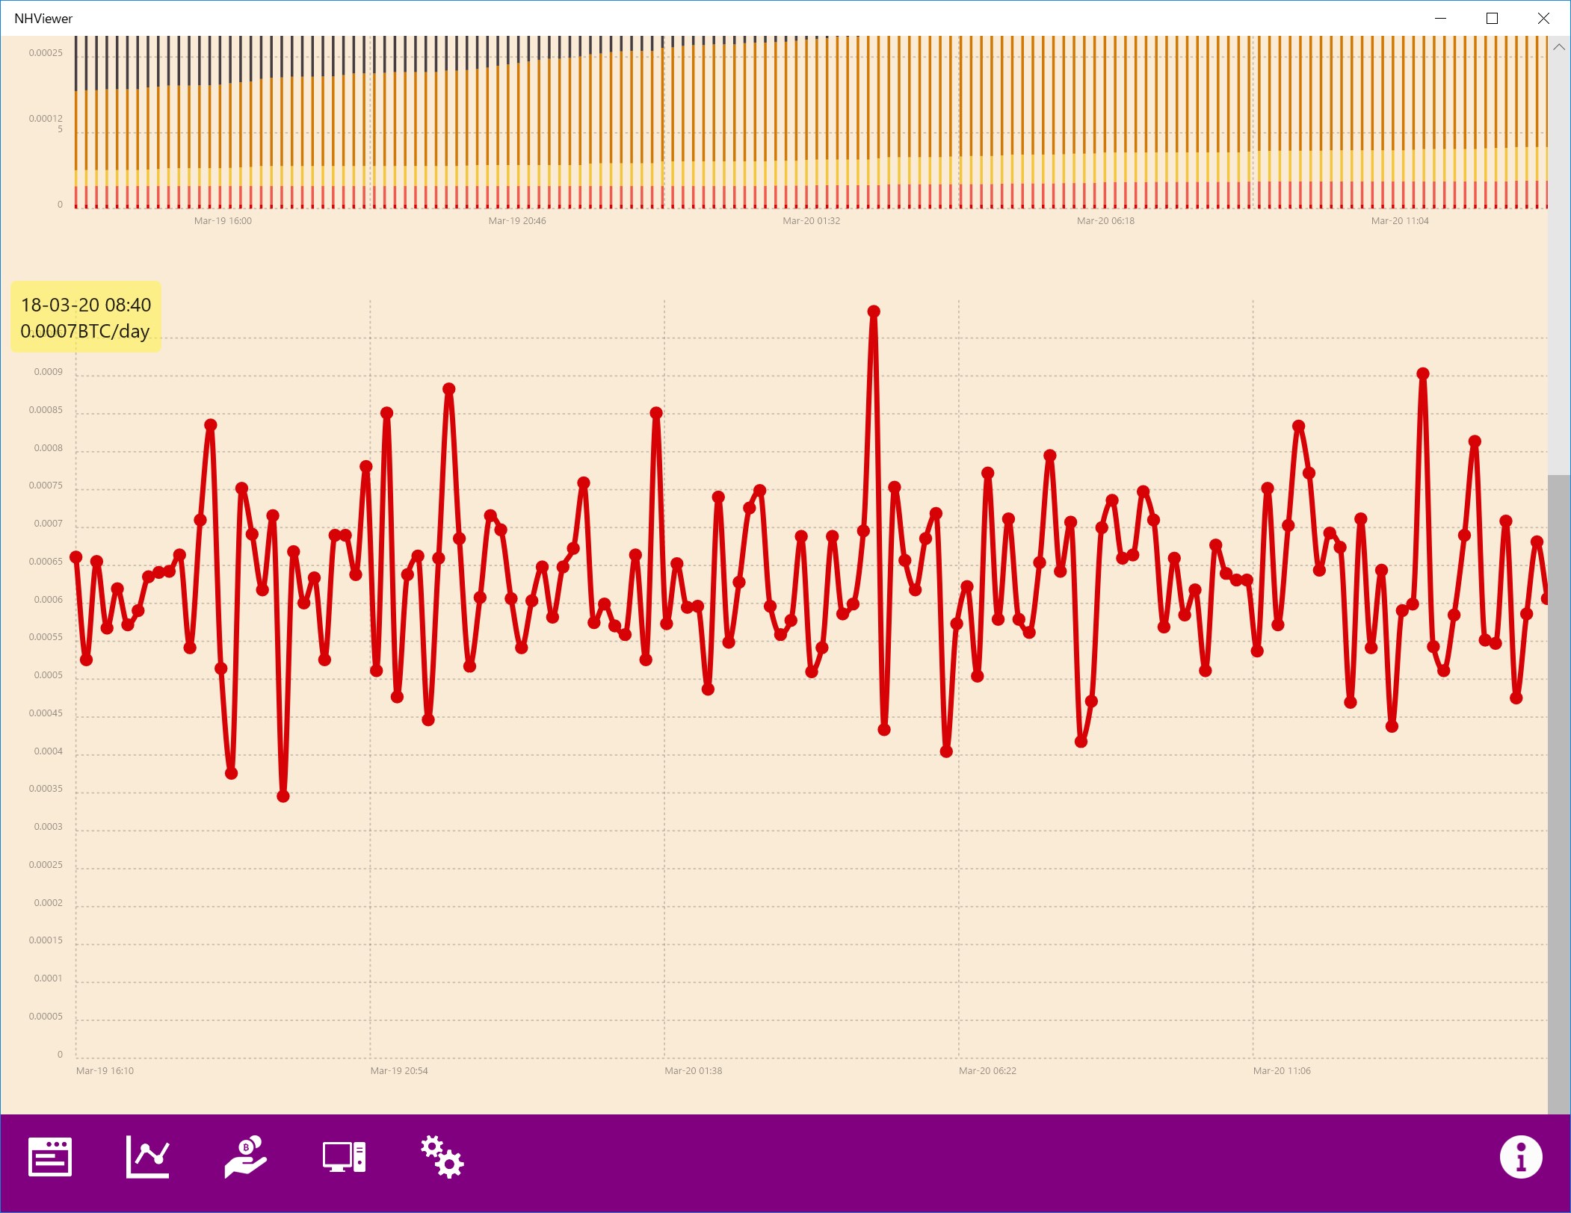The height and width of the screenshot is (1213, 1571).
Task: Minimize the NHViewer window
Action: point(1440,19)
